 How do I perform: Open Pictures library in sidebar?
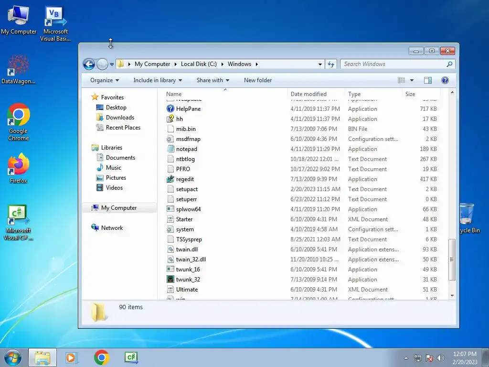116,178
